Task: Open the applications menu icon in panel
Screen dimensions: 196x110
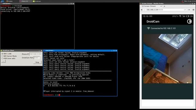Action: coord(2,1)
